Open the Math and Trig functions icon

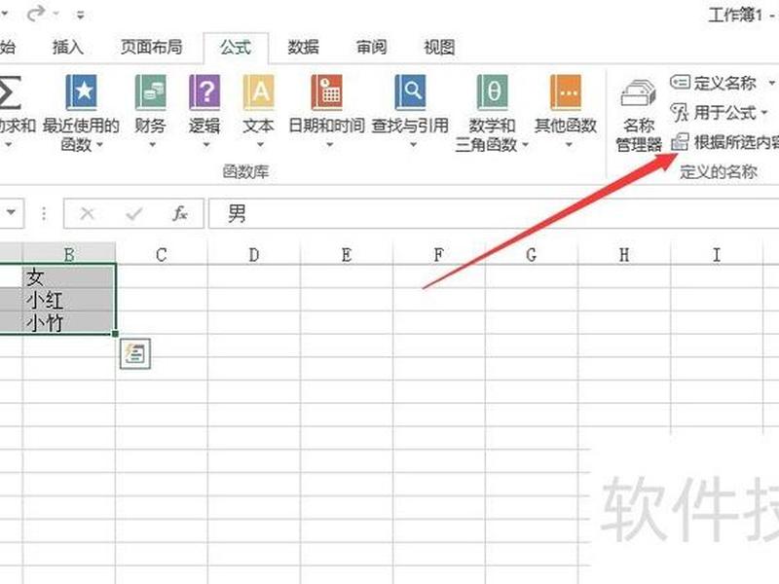coord(493,92)
